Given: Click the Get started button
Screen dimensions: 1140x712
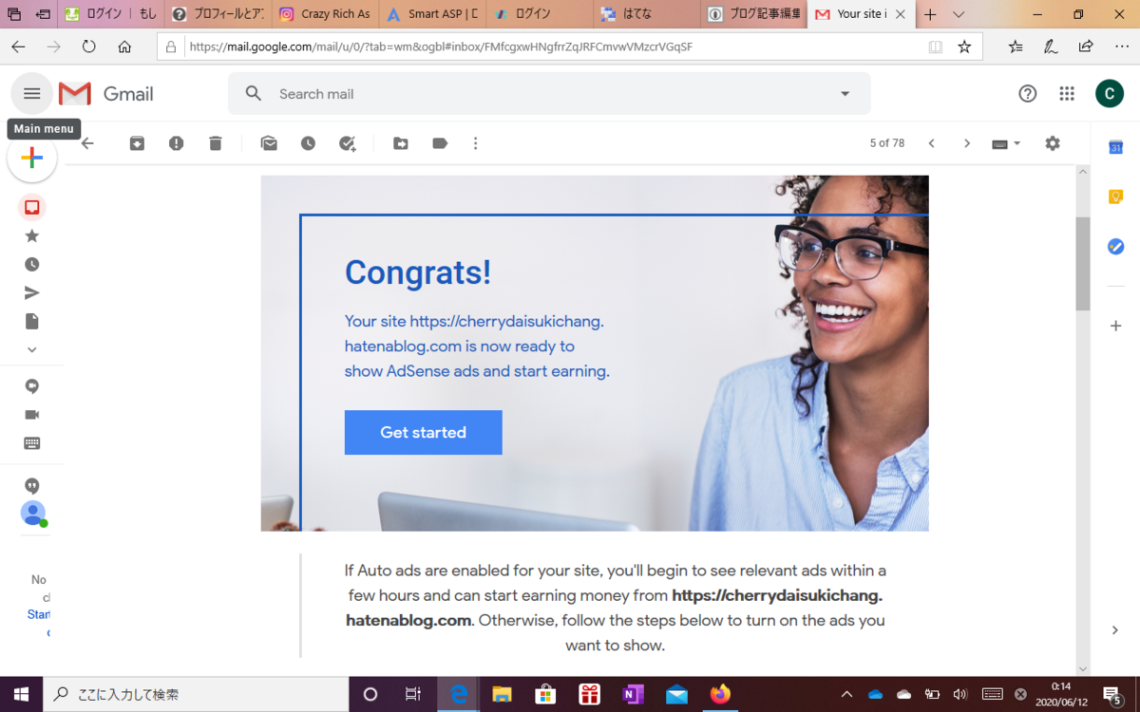Looking at the screenshot, I should (423, 432).
